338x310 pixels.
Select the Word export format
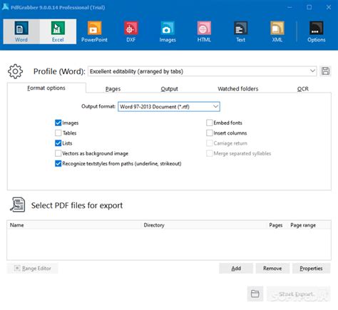21,31
